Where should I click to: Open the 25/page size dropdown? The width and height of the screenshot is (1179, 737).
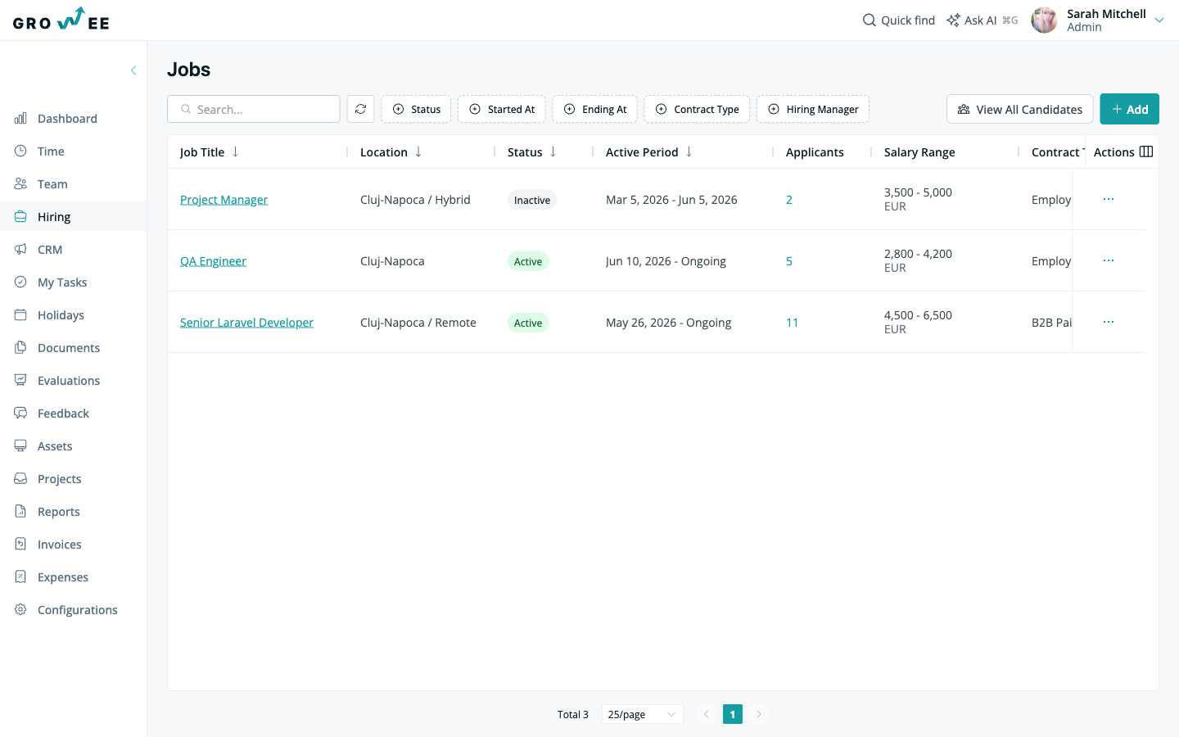[x=643, y=714]
